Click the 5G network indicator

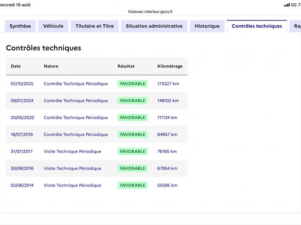(294, 5)
